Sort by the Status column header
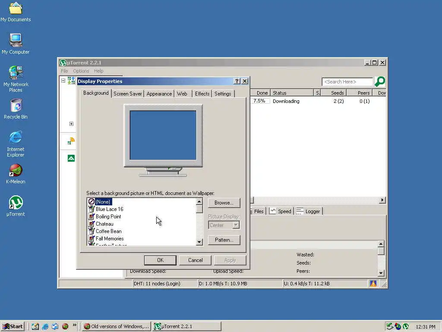This screenshot has height=332, width=442. pyautogui.click(x=292, y=93)
